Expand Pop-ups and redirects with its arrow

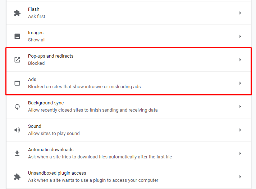tap(240, 60)
